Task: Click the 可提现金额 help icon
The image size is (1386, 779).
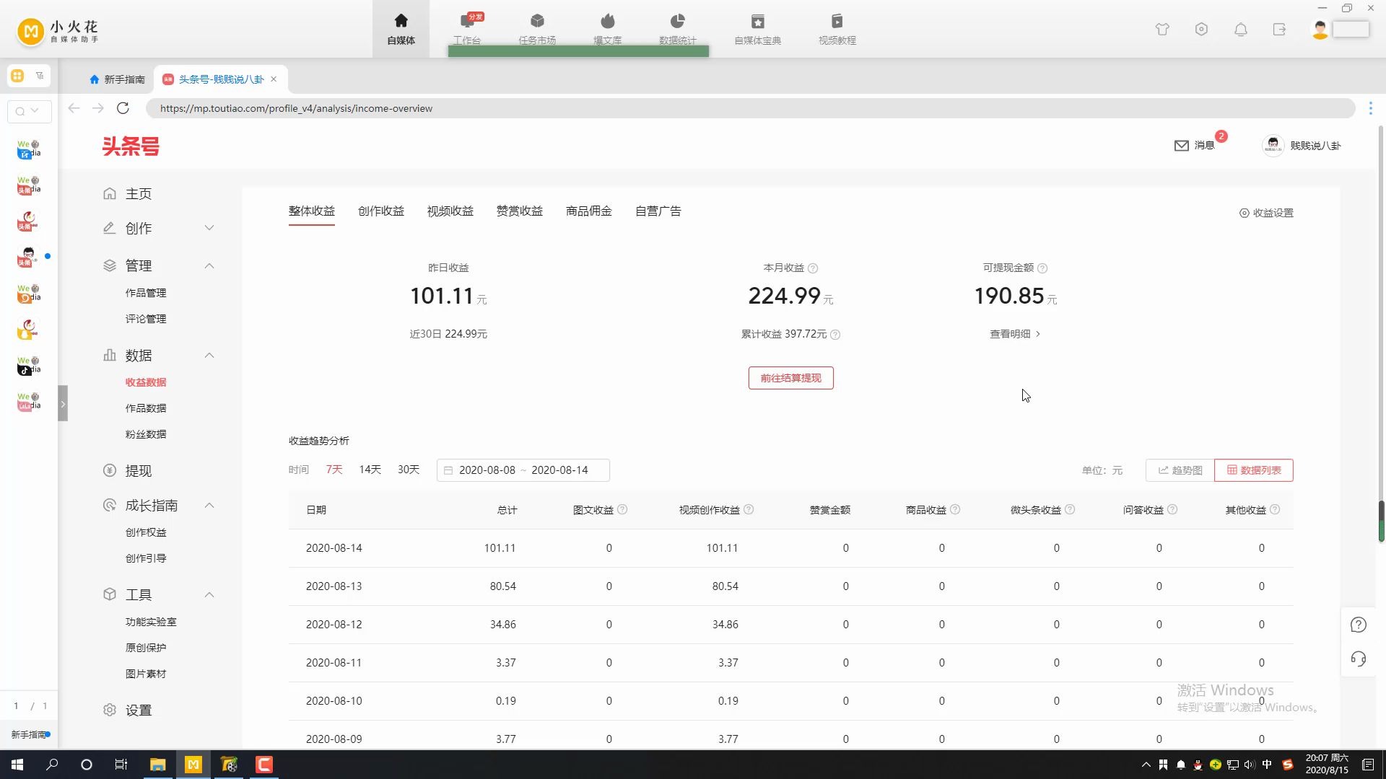Action: tap(1042, 268)
